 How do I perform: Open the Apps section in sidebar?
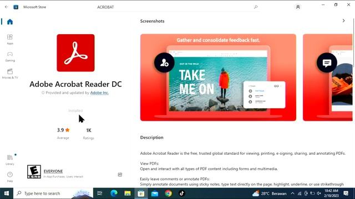click(x=10, y=39)
